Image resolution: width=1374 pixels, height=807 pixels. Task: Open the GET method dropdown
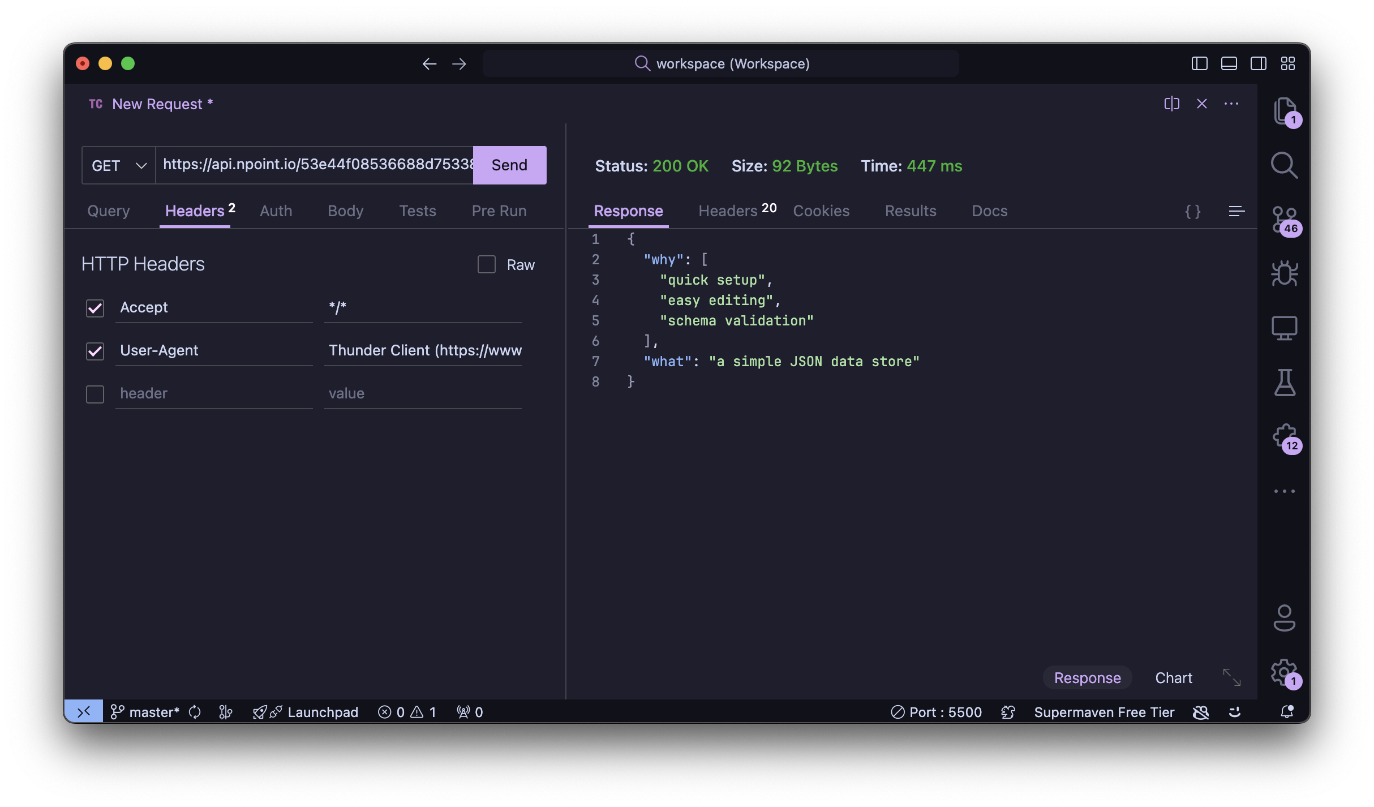click(x=118, y=165)
